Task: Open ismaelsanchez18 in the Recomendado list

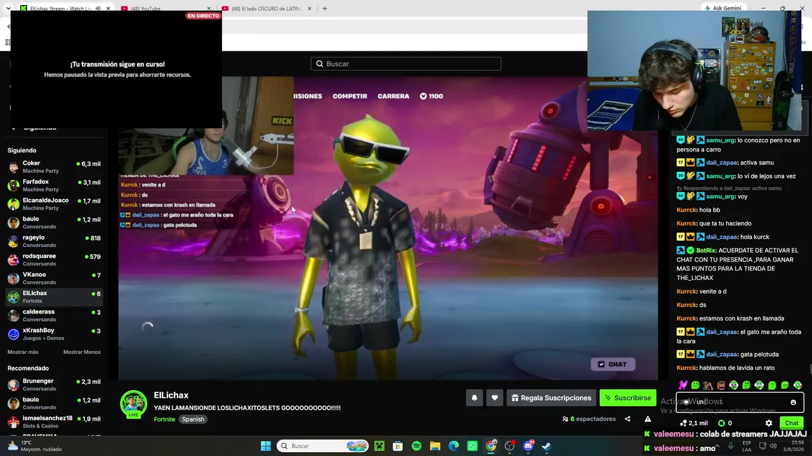Action: coord(54,422)
